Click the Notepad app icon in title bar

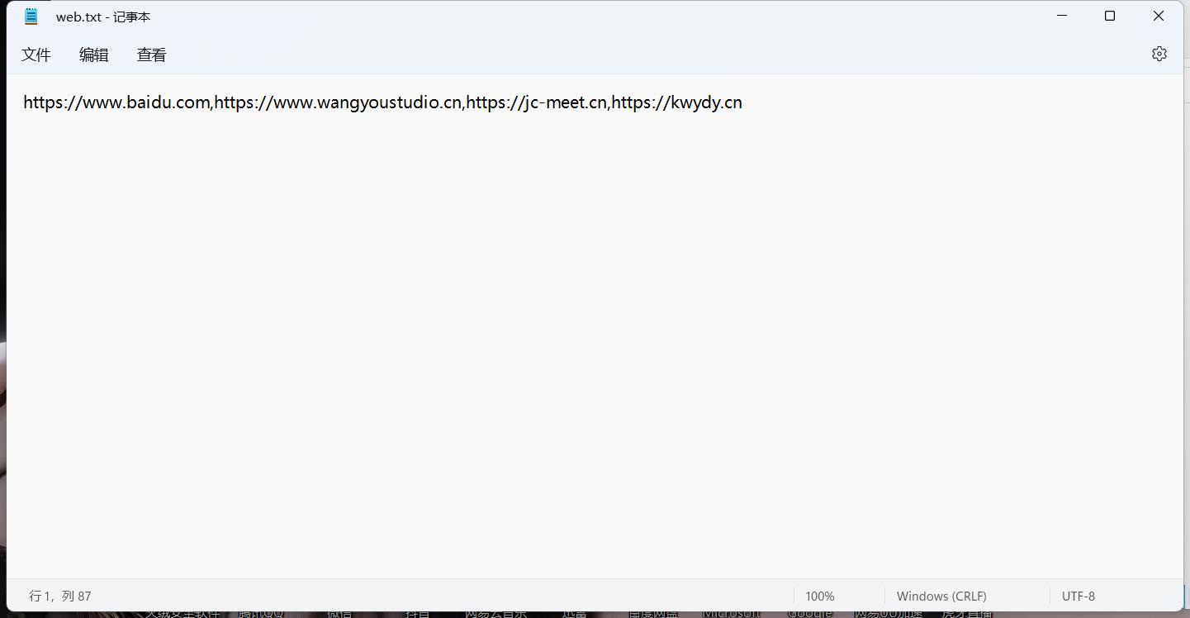tap(31, 17)
